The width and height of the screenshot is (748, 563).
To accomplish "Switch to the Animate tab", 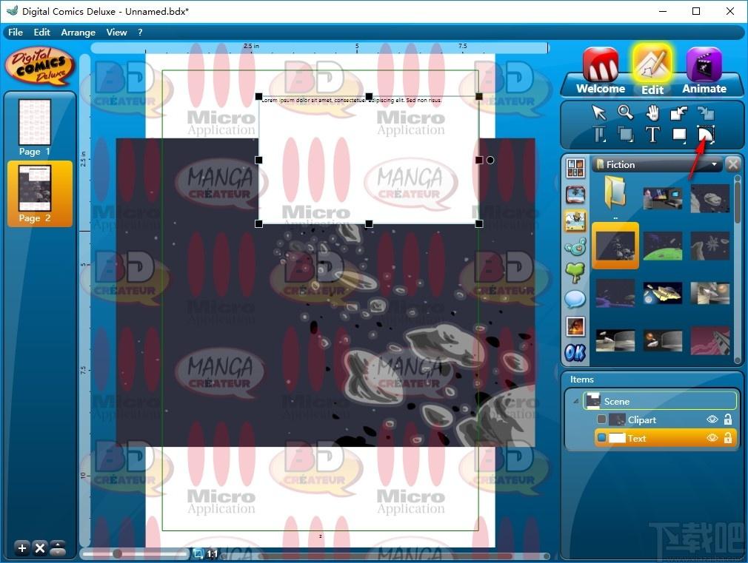I will tap(704, 71).
